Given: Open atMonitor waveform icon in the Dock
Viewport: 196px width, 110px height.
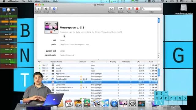Looking at the screenshot, I should 141,104.
